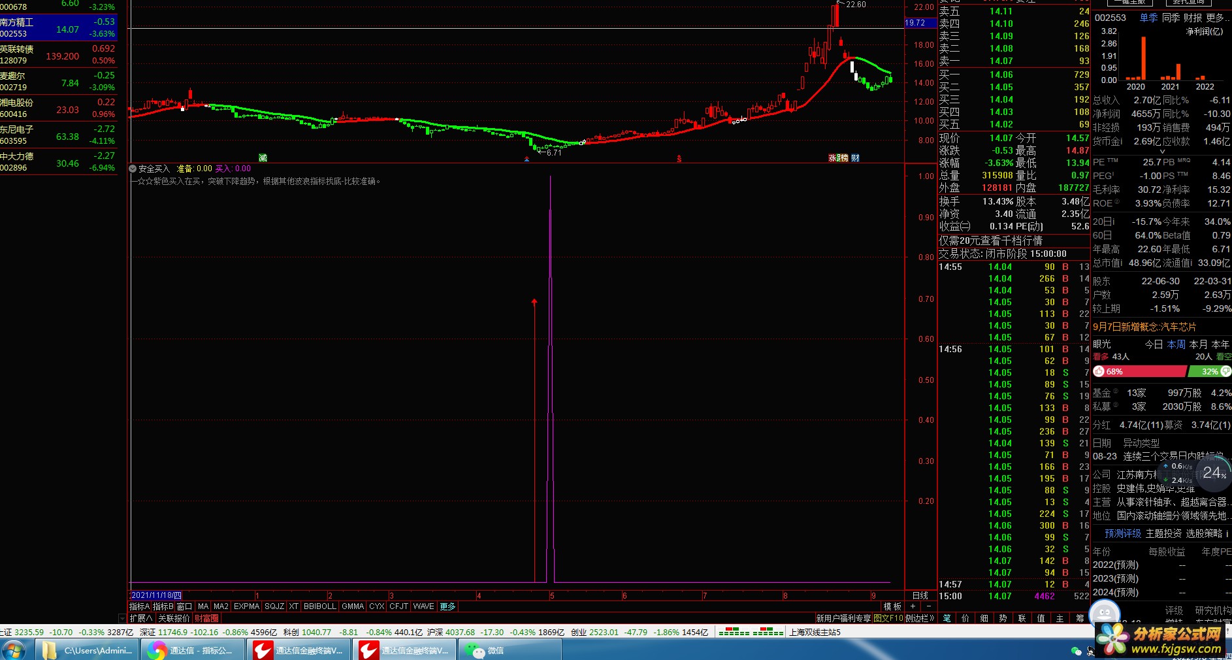
Task: Select the 联 tab in bottom strip
Action: pos(1022,618)
